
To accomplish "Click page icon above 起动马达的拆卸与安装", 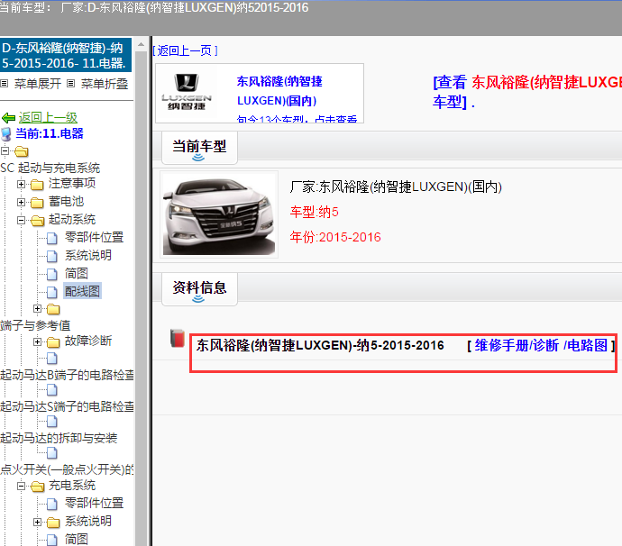I will [x=52, y=422].
